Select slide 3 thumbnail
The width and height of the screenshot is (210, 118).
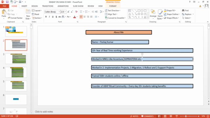click(x=16, y=59)
